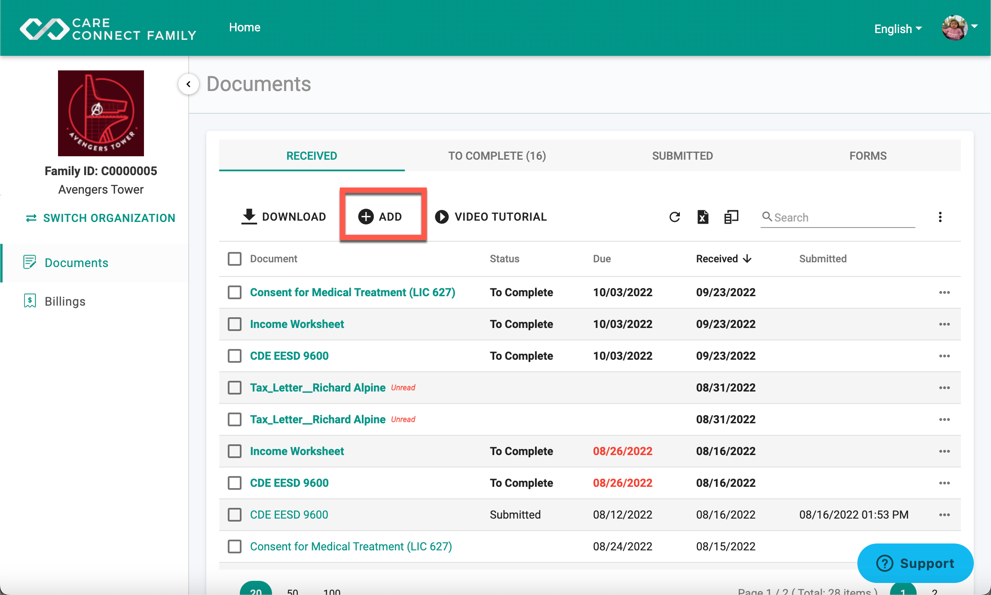Click the Search field

(x=838, y=217)
